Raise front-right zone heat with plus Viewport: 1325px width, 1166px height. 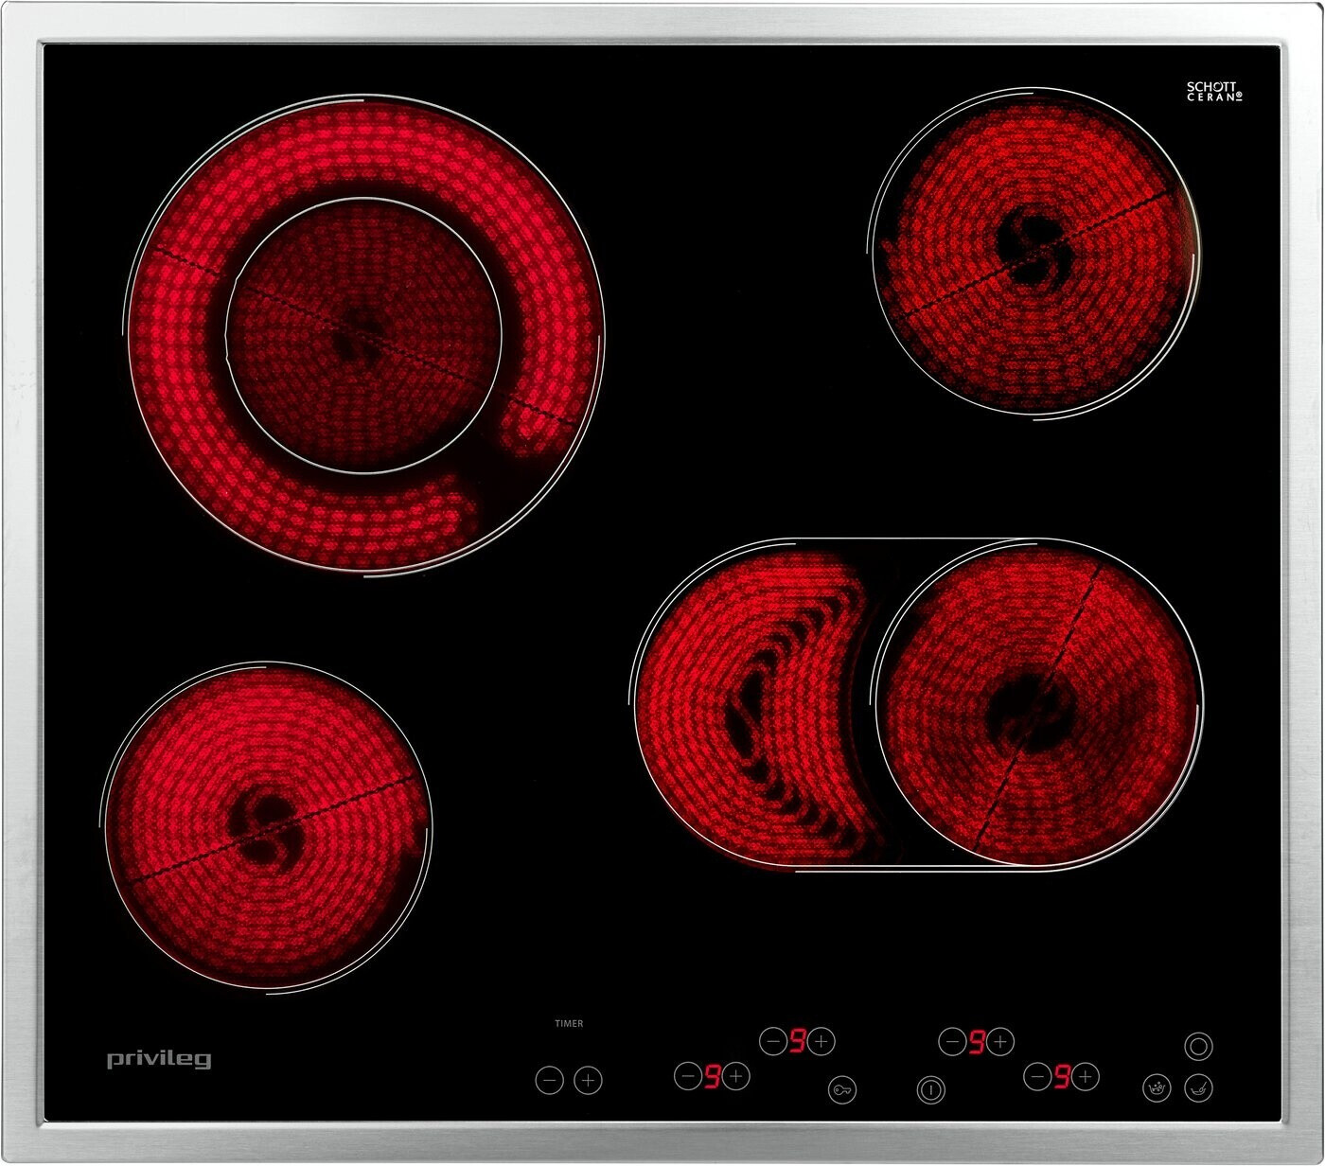(1086, 1076)
